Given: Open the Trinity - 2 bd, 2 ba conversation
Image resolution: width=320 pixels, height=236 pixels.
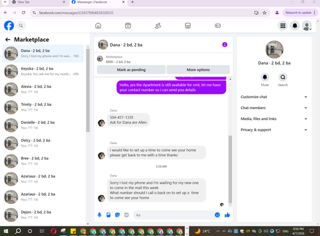Looking at the screenshot, I should pos(43,107).
